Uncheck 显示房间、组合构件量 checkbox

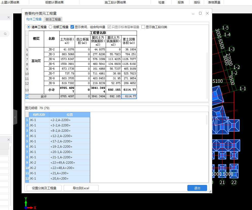(72, 27)
